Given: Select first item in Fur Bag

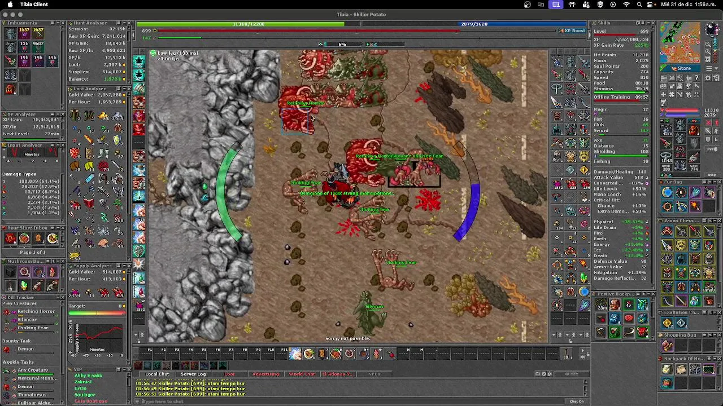Looking at the screenshot, I should [667, 192].
